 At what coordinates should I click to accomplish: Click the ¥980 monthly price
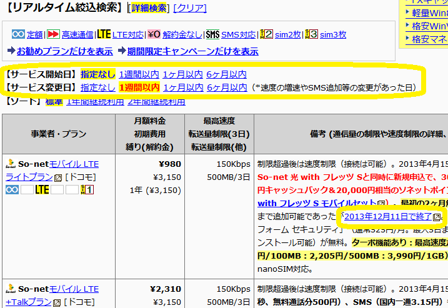(x=170, y=164)
